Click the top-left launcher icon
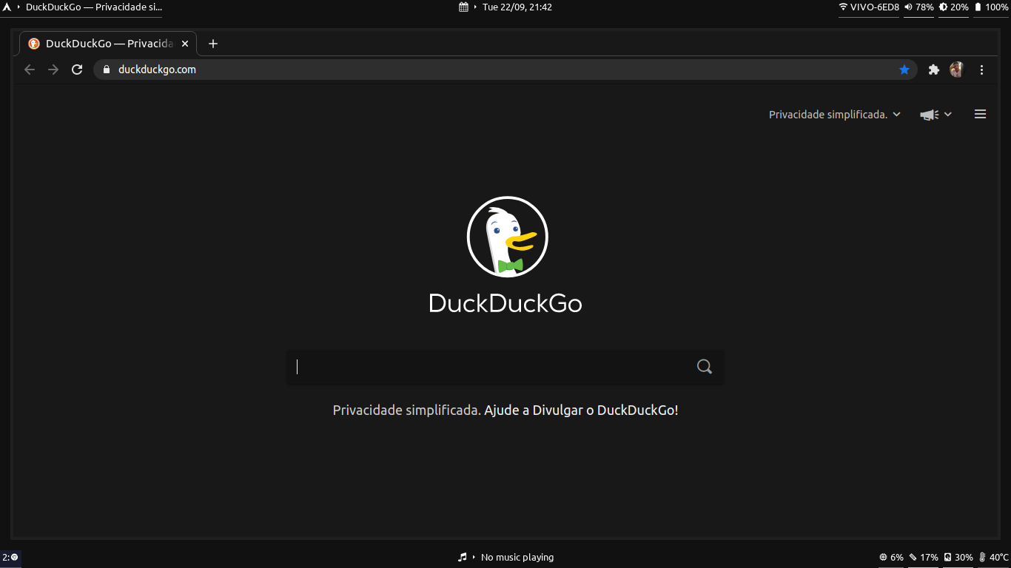1011x568 pixels. click(x=7, y=7)
